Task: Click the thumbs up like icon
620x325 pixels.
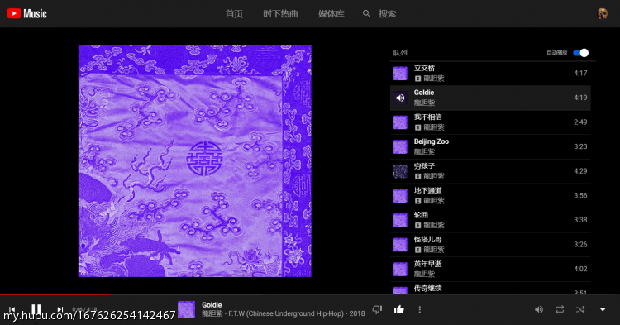Action: click(x=399, y=309)
